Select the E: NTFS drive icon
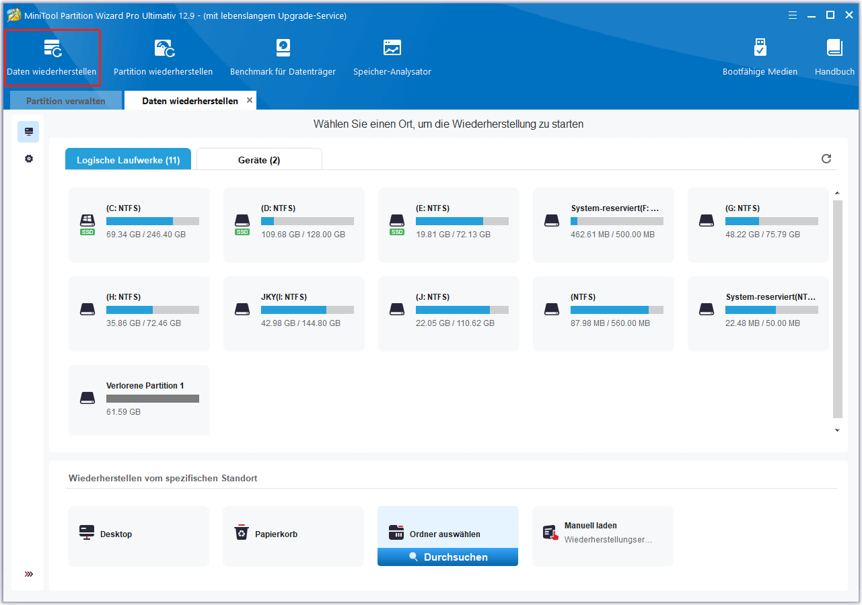Image resolution: width=862 pixels, height=605 pixels. [x=397, y=223]
